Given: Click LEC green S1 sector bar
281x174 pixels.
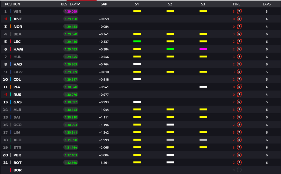Looking at the screenshot, I should point(137,42).
